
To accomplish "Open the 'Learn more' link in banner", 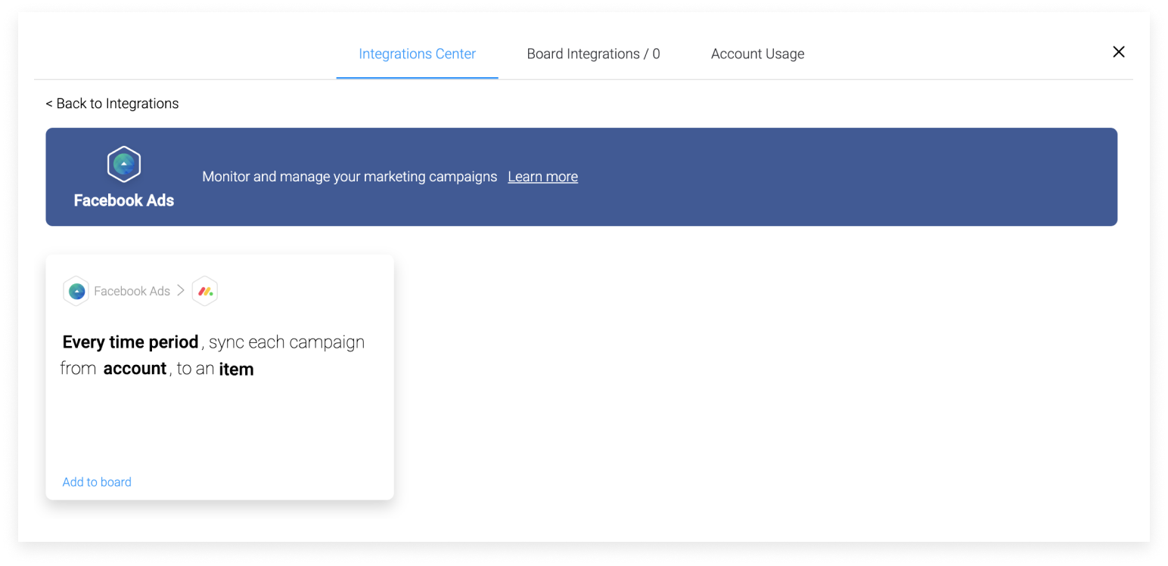I will pos(542,177).
